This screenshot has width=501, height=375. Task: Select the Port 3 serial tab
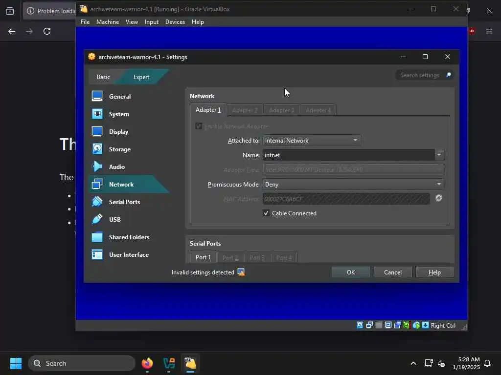(257, 258)
